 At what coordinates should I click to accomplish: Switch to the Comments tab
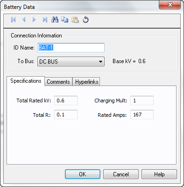click(58, 82)
